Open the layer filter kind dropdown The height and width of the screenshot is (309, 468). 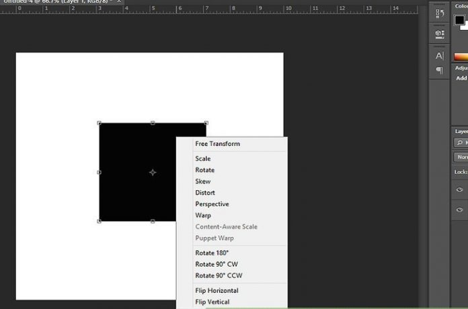(x=461, y=143)
